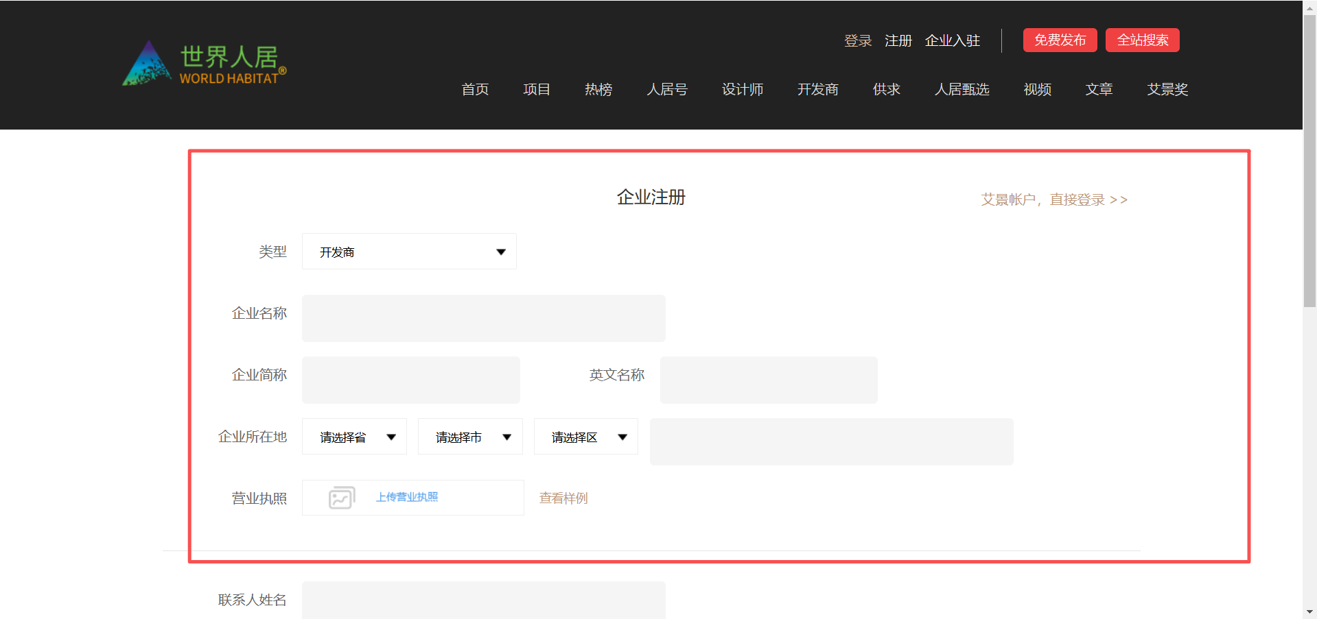The width and height of the screenshot is (1317, 619).
Task: View the 查看样例 license sample link
Action: coord(563,498)
